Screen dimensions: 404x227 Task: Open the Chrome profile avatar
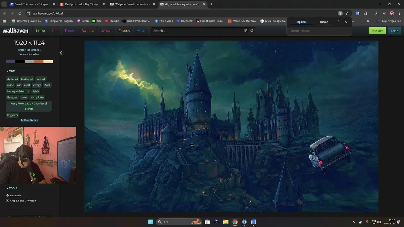click(x=392, y=13)
